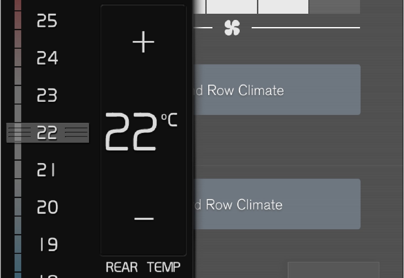Click the large 22°C temperature readout

coord(141,131)
